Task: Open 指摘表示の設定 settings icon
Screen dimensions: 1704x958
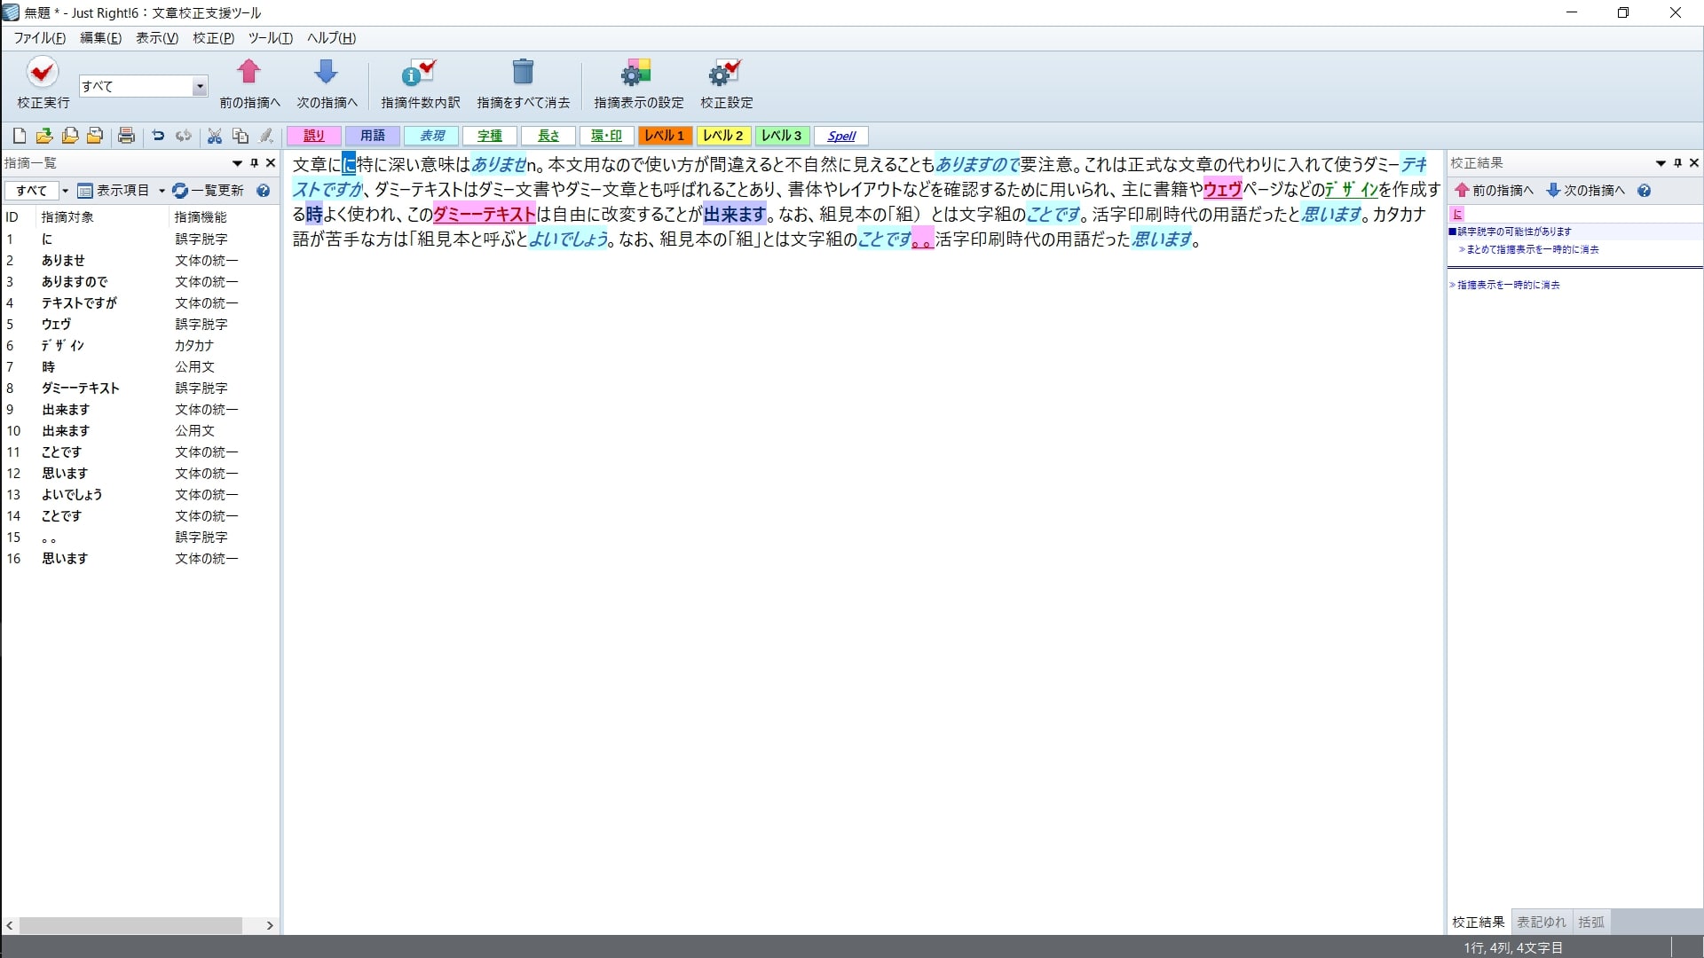Action: tap(637, 73)
